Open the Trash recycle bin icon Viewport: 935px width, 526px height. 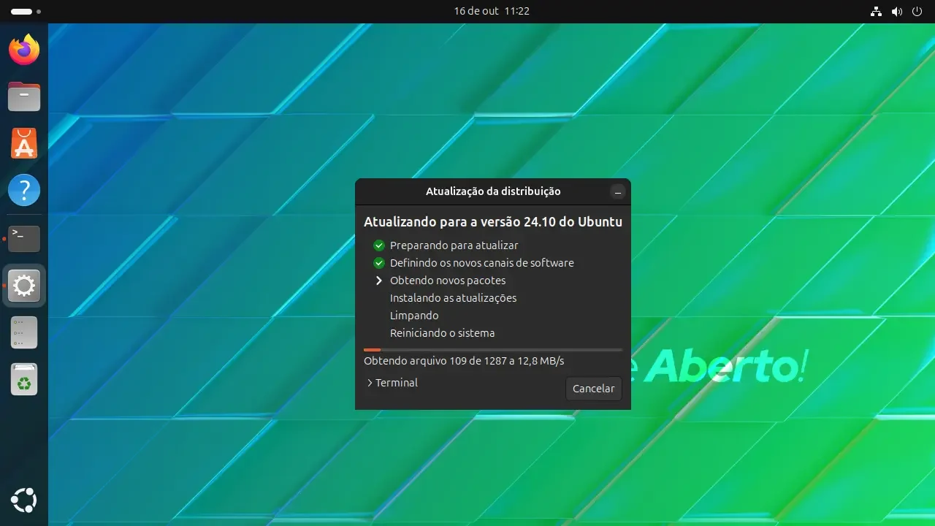tap(24, 380)
